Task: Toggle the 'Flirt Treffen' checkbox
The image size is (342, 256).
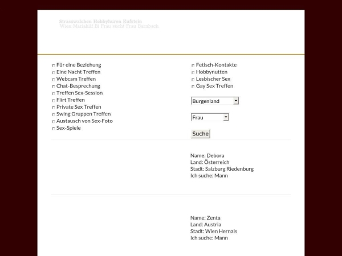Action: click(53, 101)
